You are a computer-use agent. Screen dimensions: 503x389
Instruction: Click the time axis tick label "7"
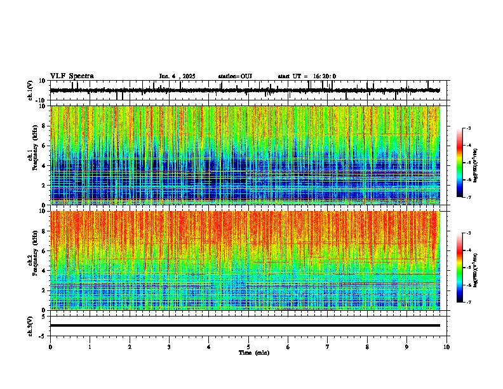(x=328, y=347)
